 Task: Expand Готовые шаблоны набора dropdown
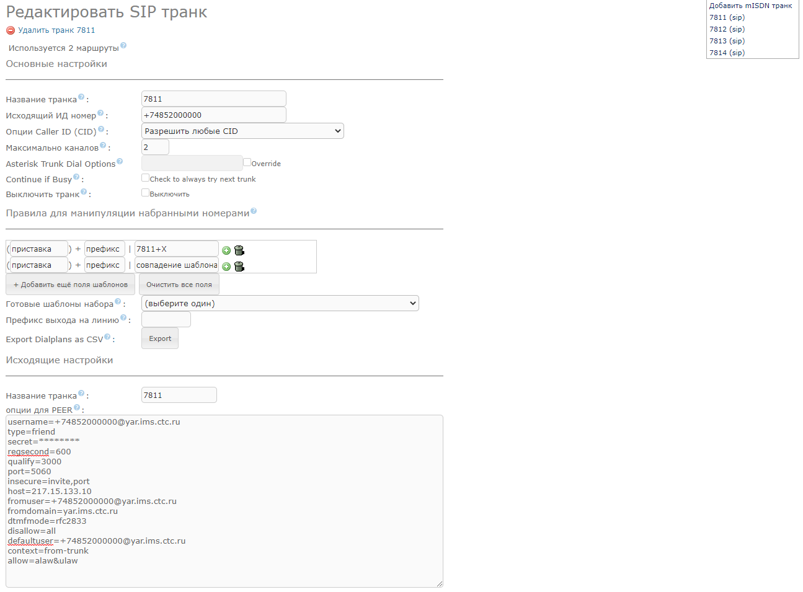tap(280, 303)
